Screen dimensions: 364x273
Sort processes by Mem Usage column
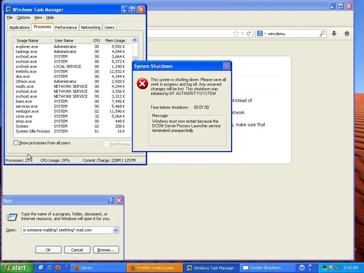click(x=115, y=41)
